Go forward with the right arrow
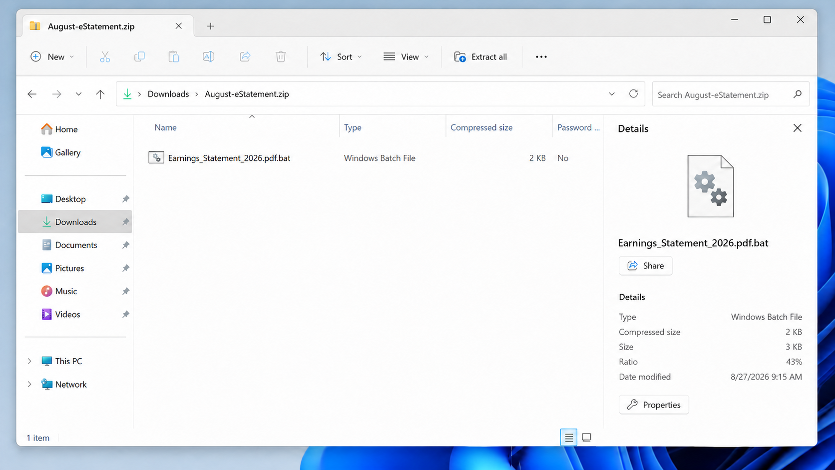The width and height of the screenshot is (835, 470). [x=57, y=94]
